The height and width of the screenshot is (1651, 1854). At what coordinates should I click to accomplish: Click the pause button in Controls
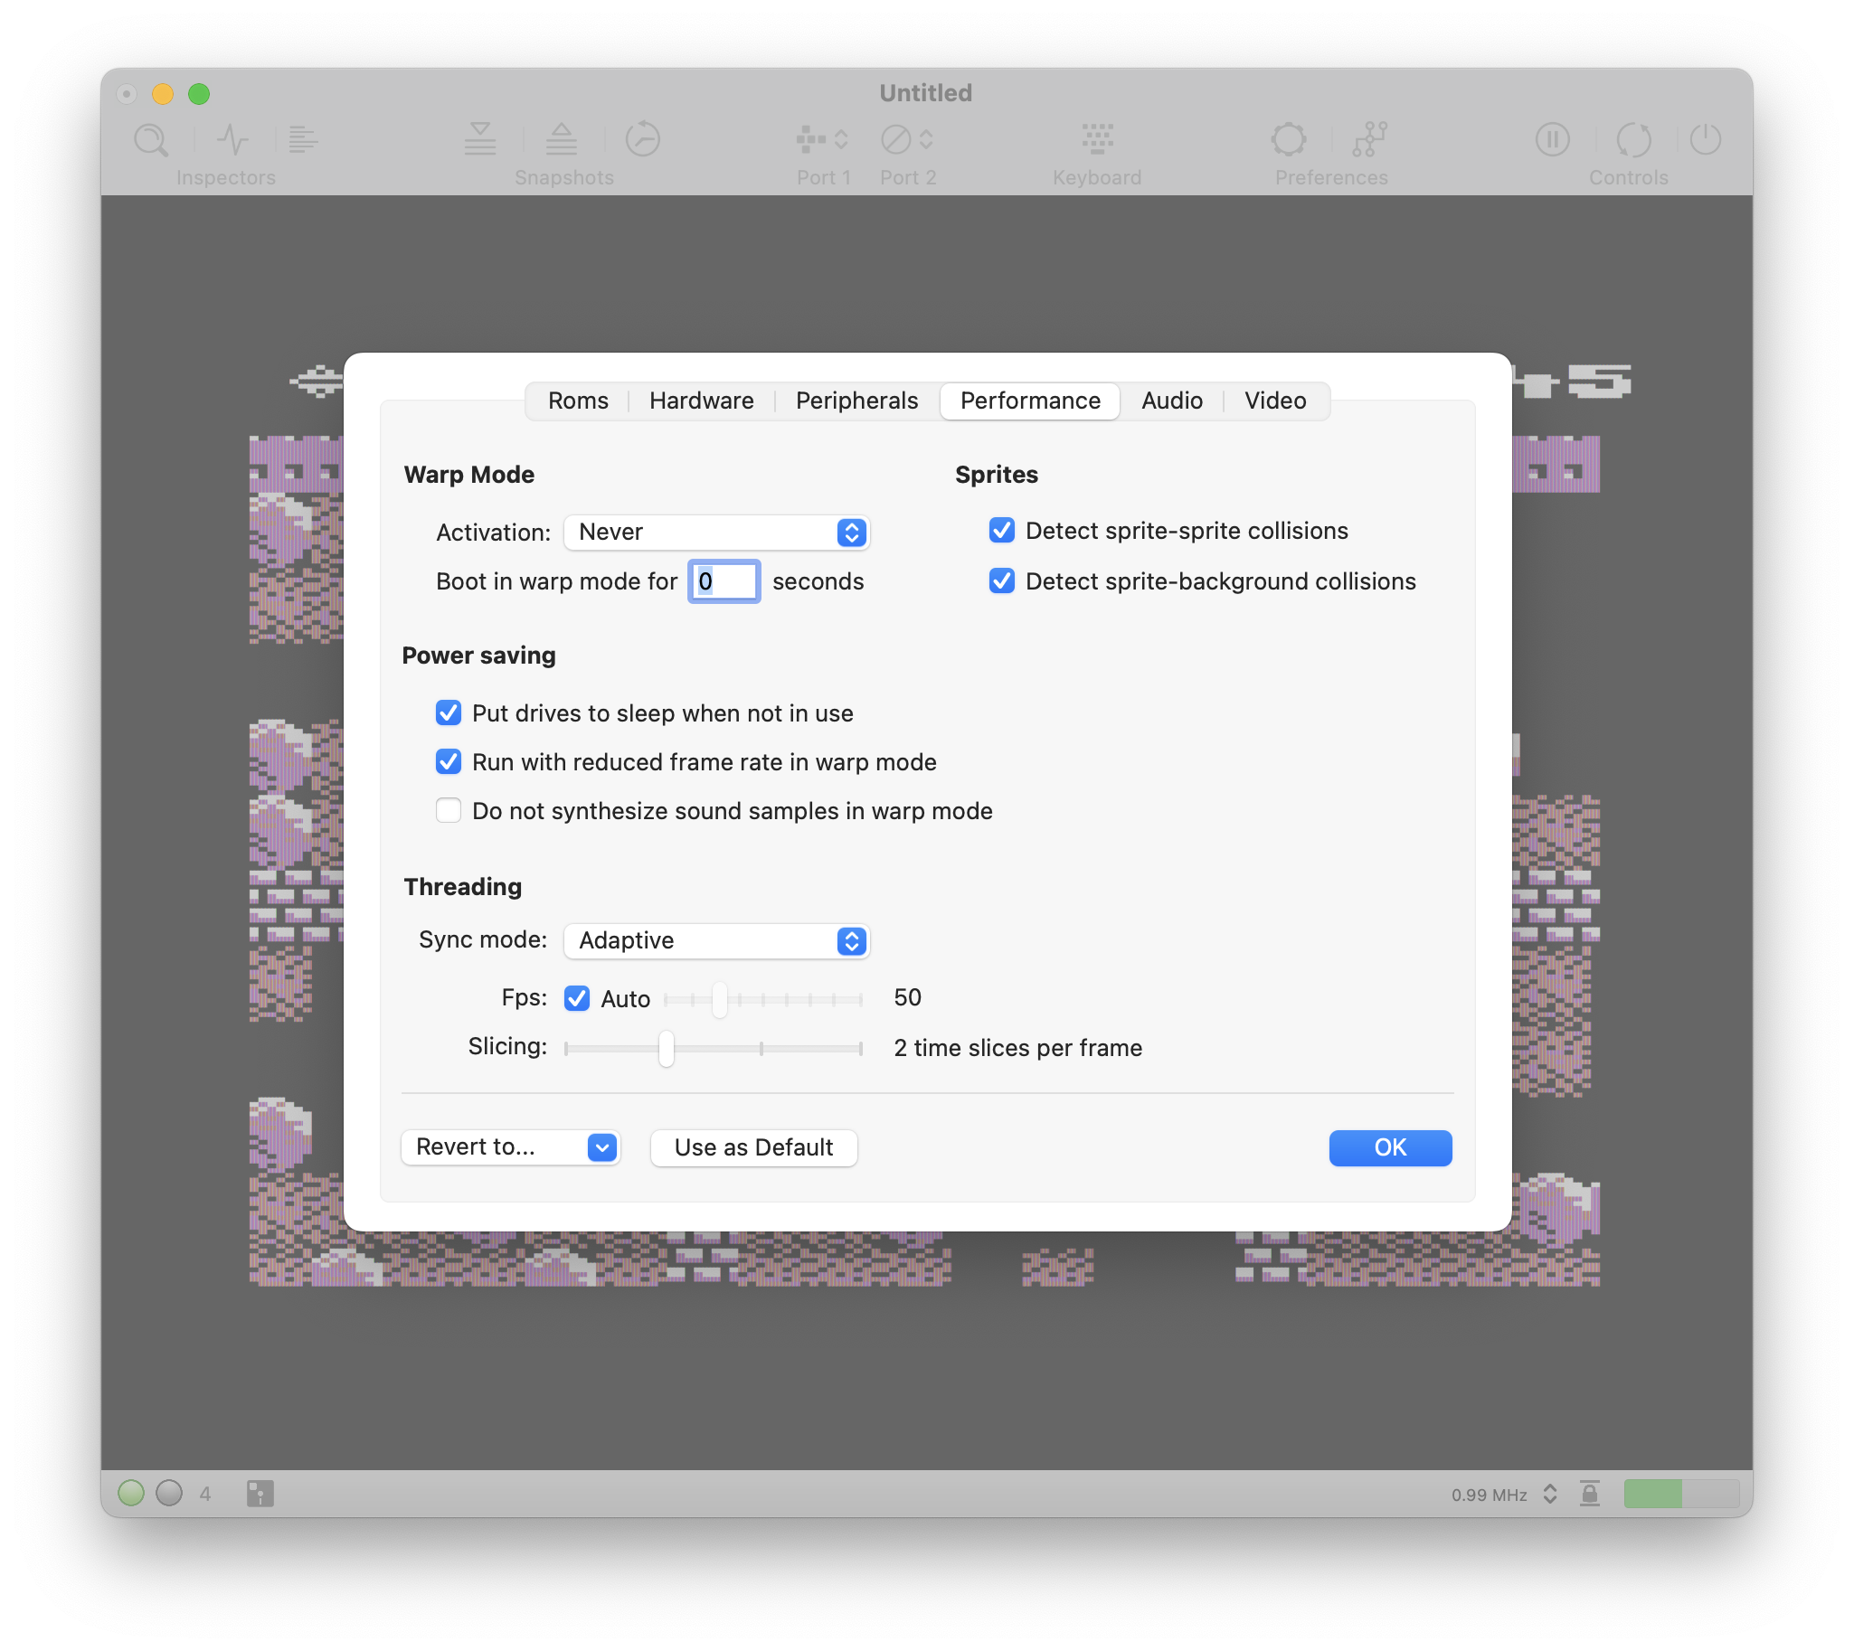tap(1552, 140)
